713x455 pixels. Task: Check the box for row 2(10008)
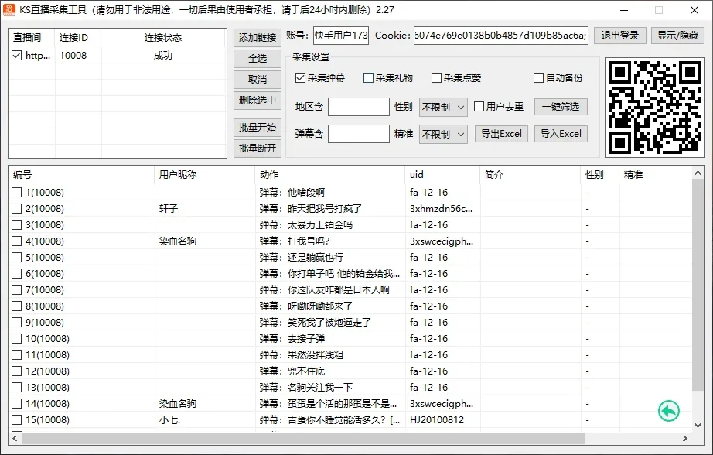point(17,209)
